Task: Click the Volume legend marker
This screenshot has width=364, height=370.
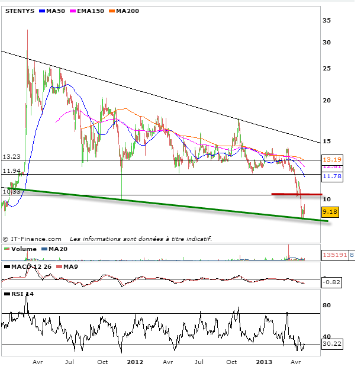Action: click(x=7, y=249)
